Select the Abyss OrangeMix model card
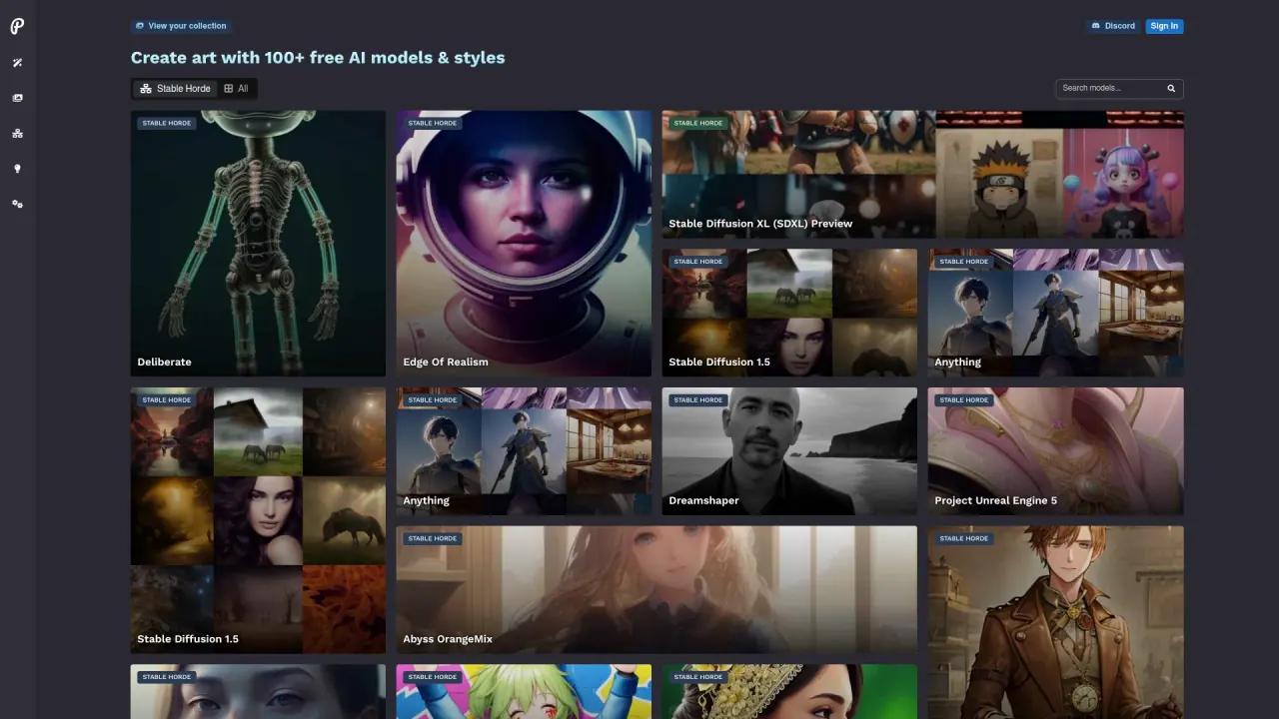 tap(656, 590)
